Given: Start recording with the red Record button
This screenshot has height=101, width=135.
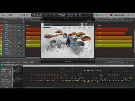Looking at the screenshot, I should point(26,15).
